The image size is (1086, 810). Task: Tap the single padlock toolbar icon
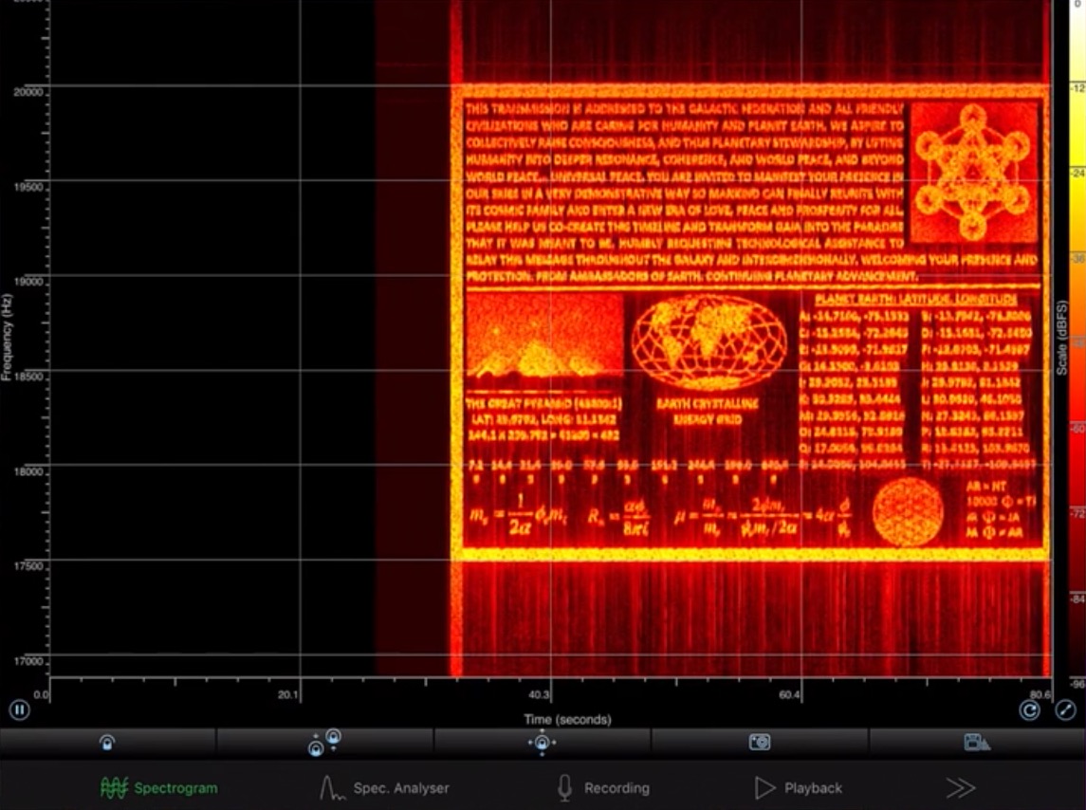(x=108, y=743)
